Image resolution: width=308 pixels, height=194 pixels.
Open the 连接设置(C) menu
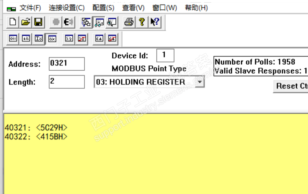click(x=67, y=8)
